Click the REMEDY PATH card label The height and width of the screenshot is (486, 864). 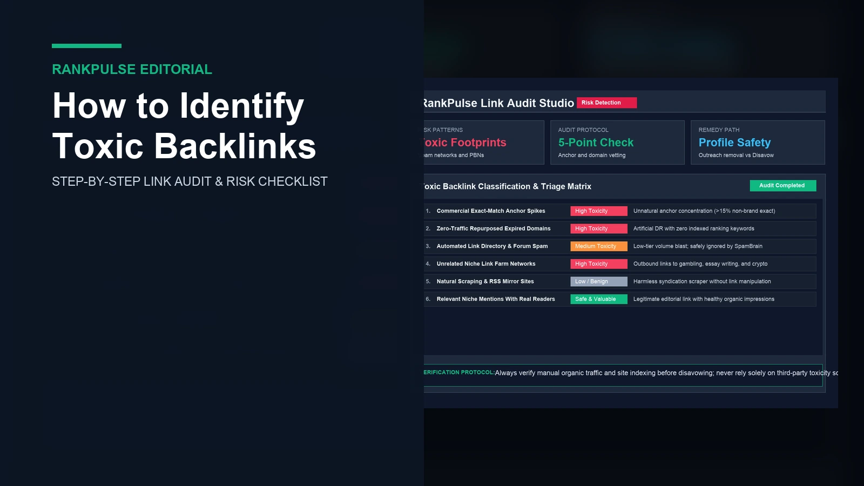(x=719, y=130)
